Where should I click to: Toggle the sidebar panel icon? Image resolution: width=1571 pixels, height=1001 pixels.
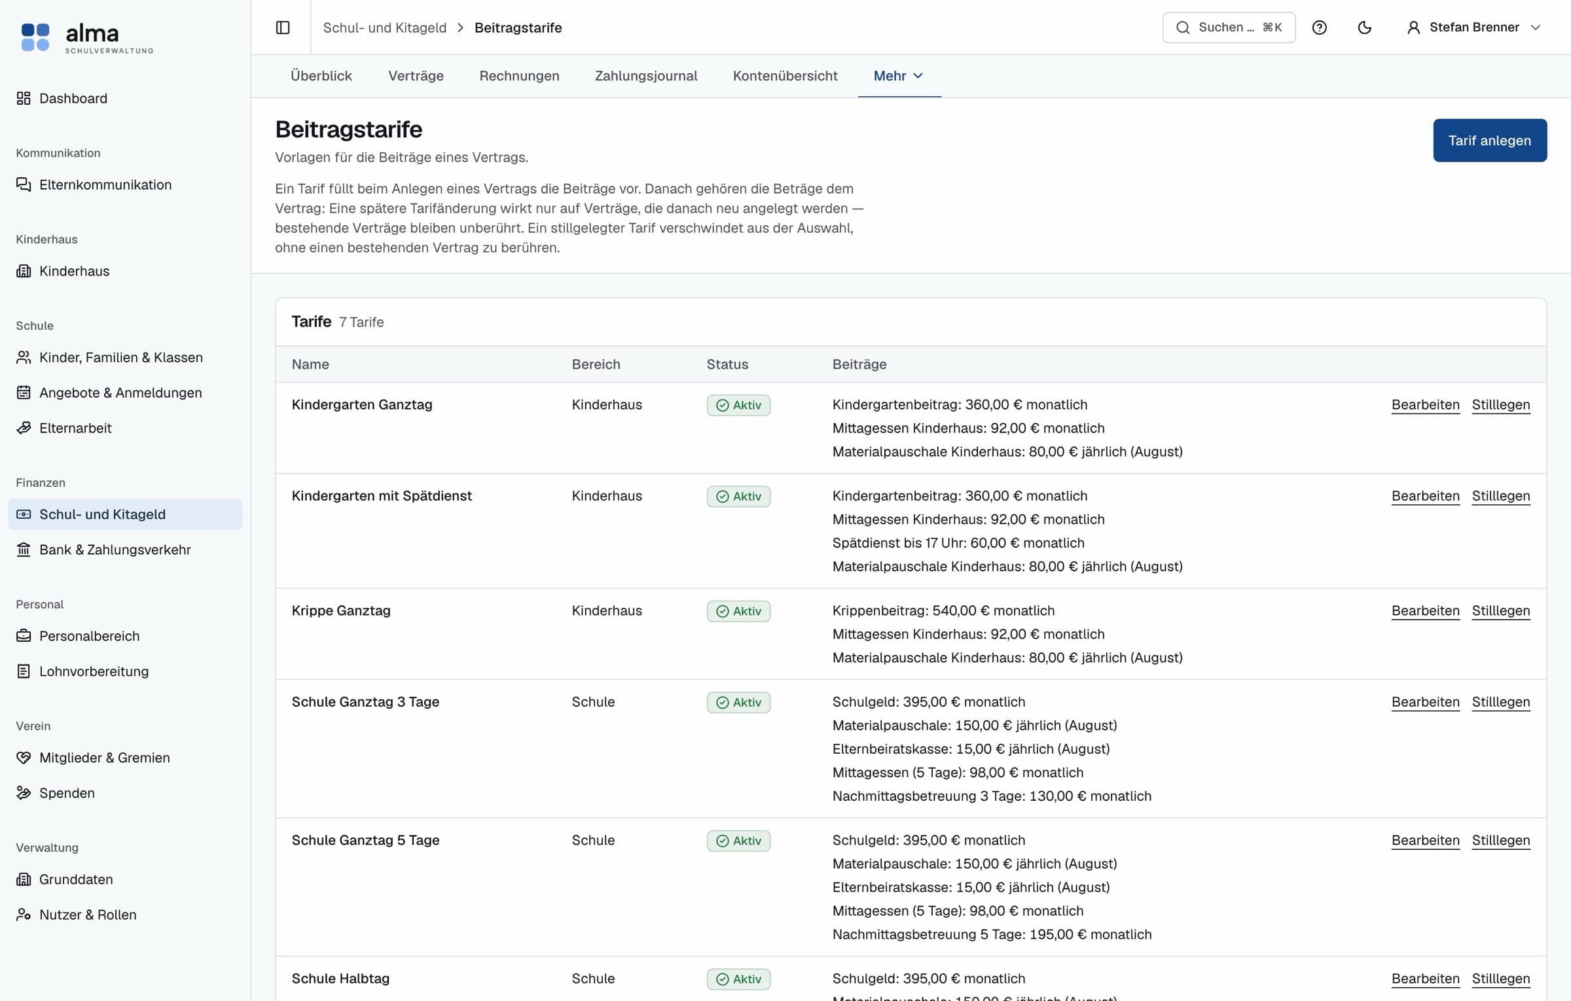coord(283,27)
